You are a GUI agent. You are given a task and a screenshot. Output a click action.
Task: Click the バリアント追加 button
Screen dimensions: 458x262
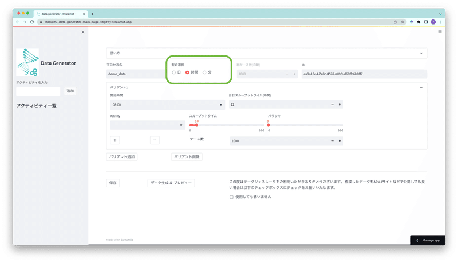[122, 157]
